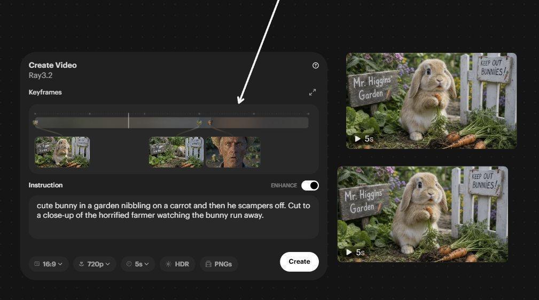Expand keyframes panel with diagonal arrows icon
Viewport: 539px width, 300px height.
point(312,92)
